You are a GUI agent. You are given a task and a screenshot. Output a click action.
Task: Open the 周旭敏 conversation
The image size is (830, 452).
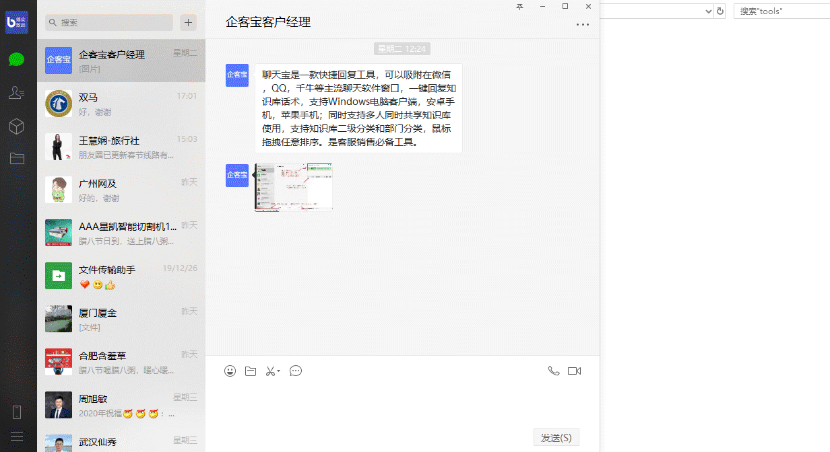(121, 405)
